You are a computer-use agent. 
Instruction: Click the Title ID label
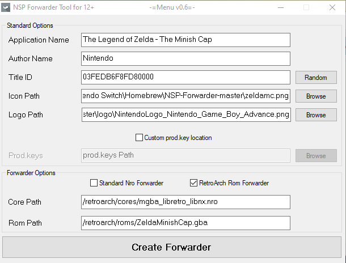(x=20, y=78)
